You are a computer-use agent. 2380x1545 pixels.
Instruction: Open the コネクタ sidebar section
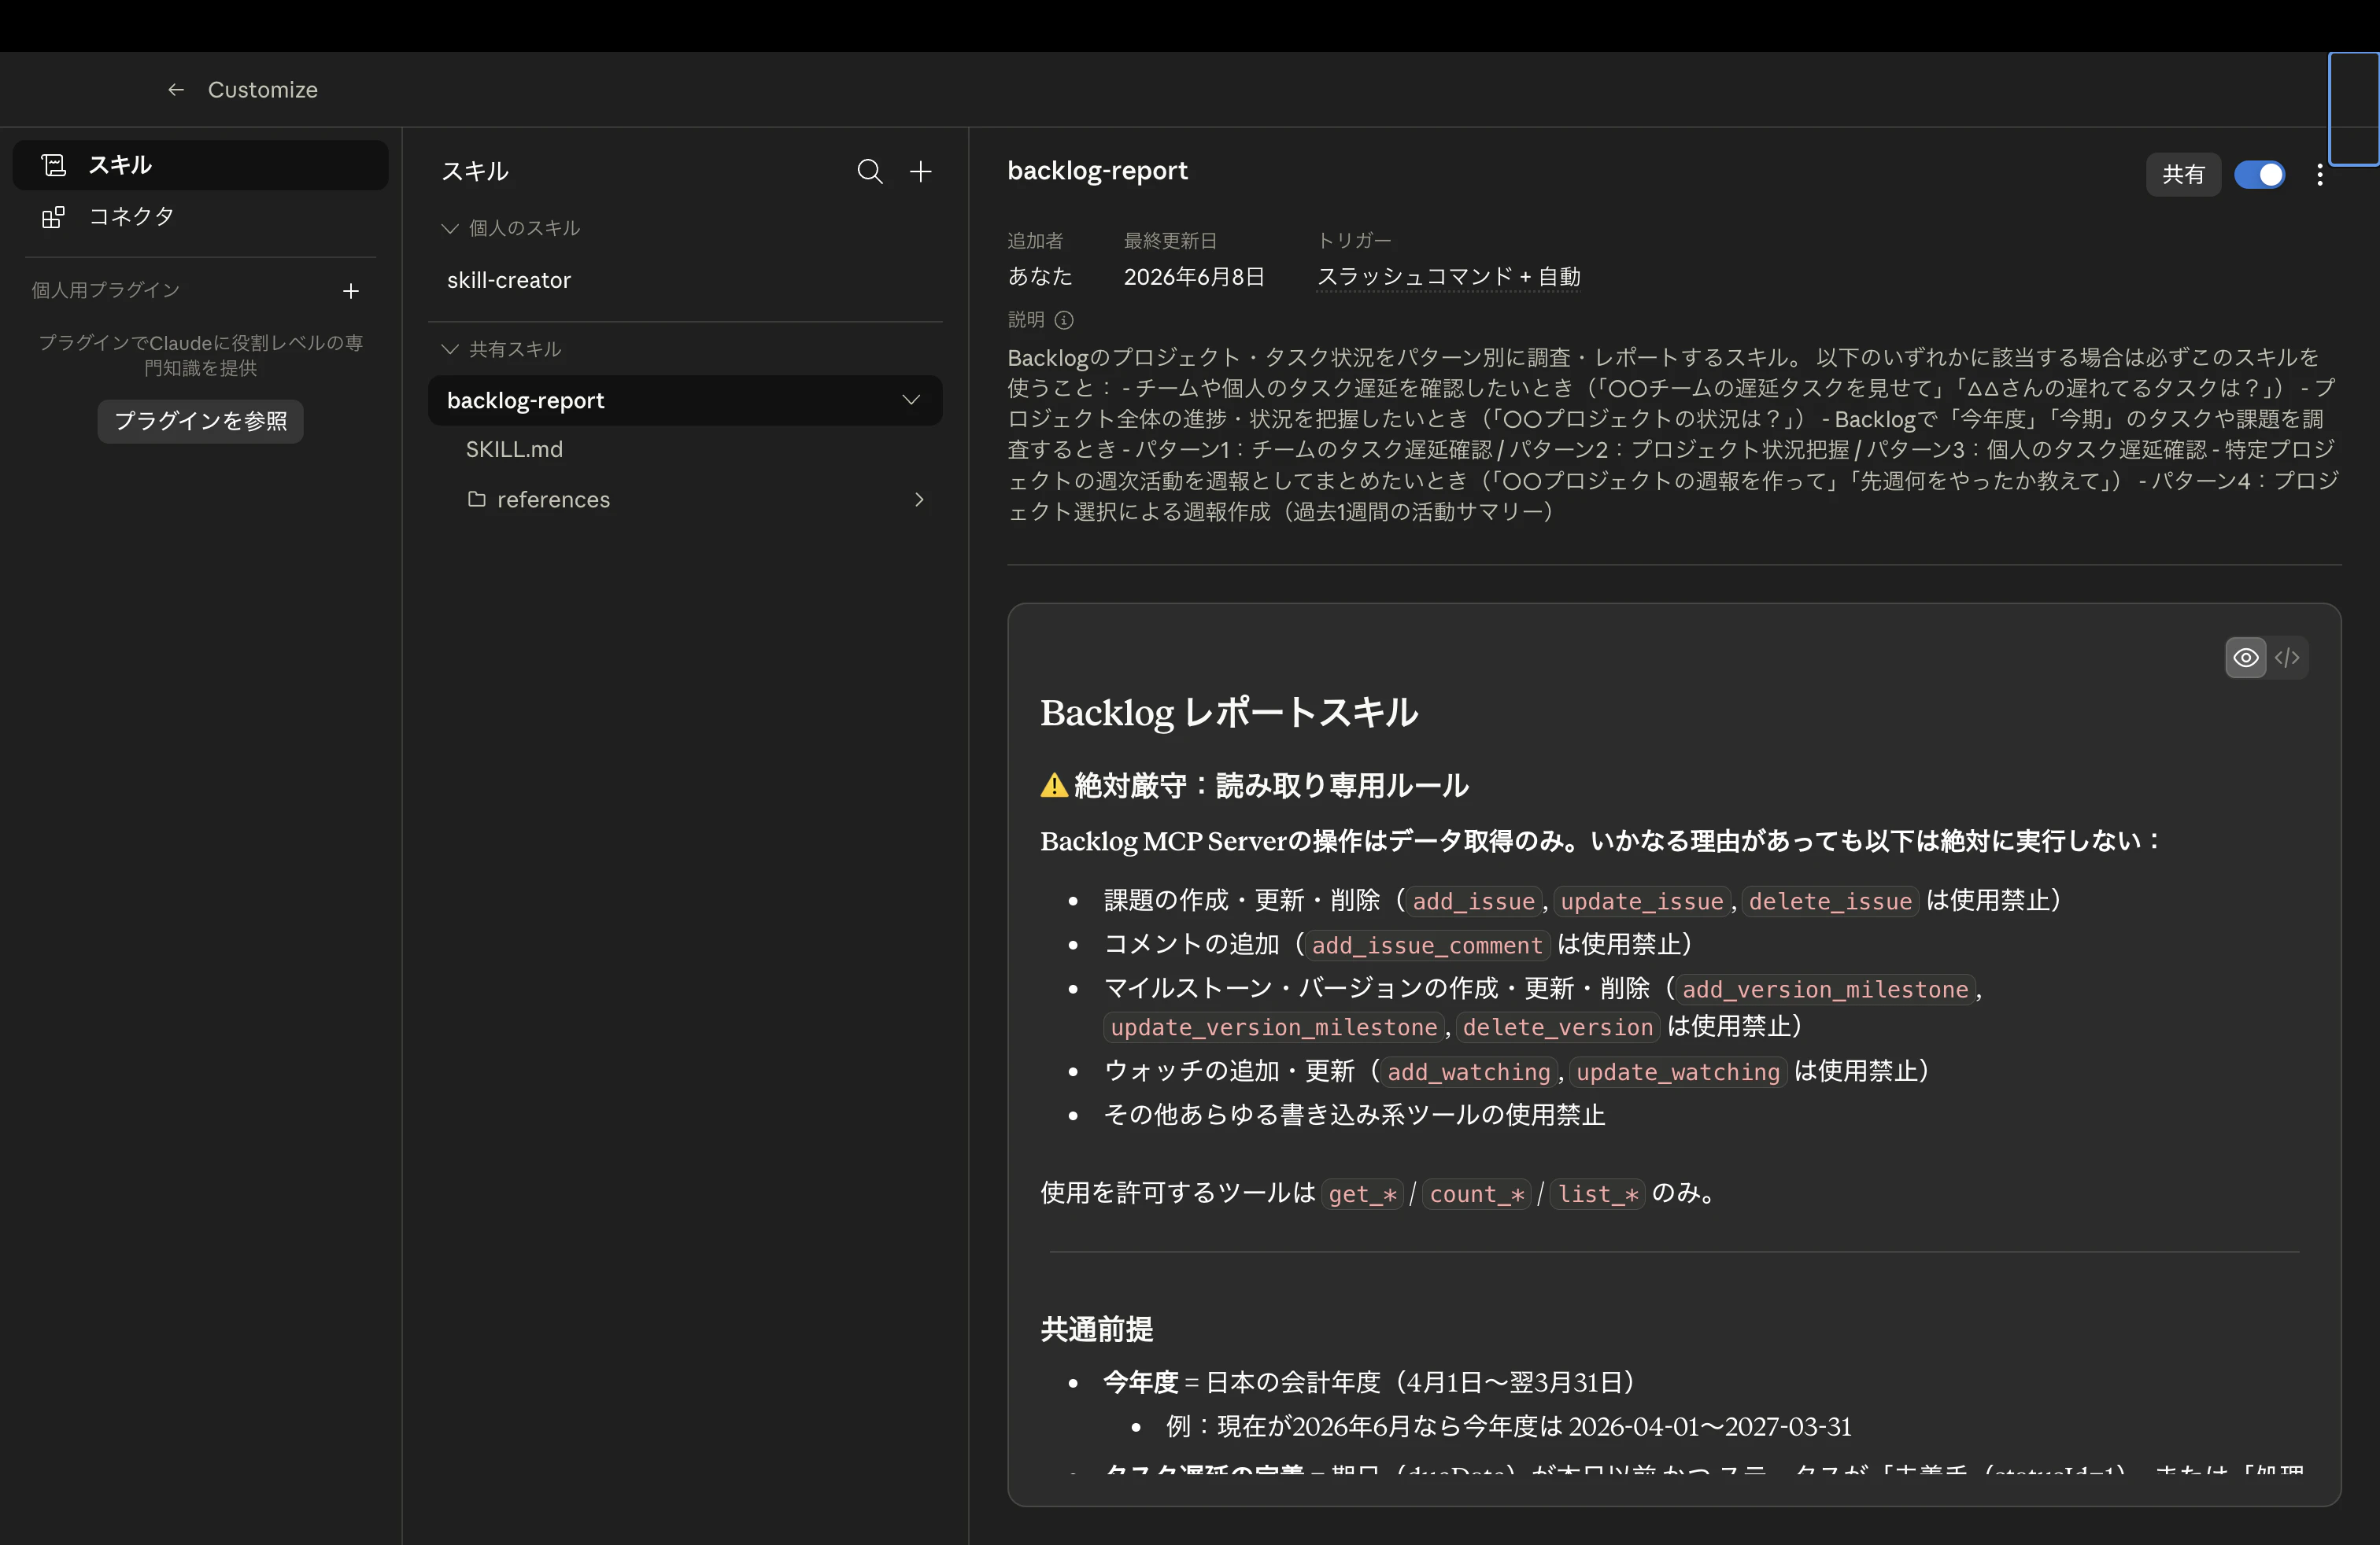pos(200,216)
